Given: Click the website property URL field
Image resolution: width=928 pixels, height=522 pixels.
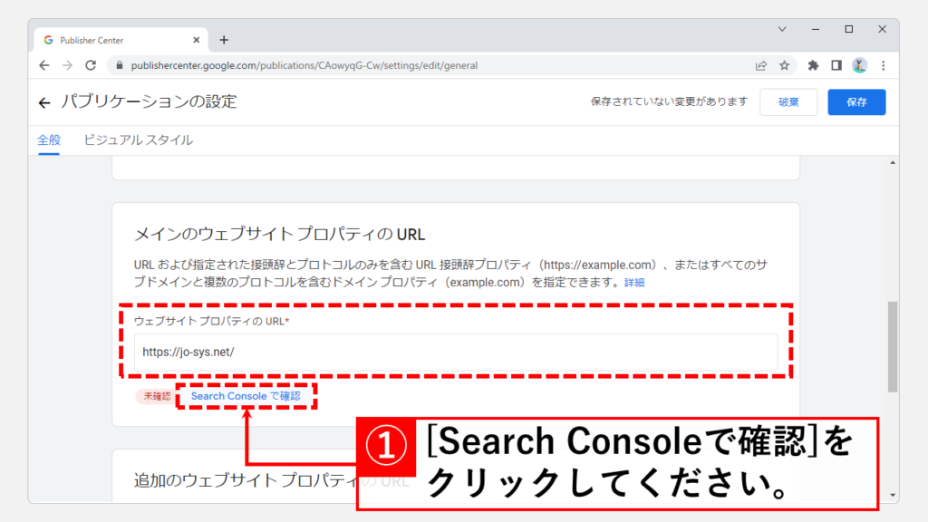Looking at the screenshot, I should pyautogui.click(x=455, y=353).
